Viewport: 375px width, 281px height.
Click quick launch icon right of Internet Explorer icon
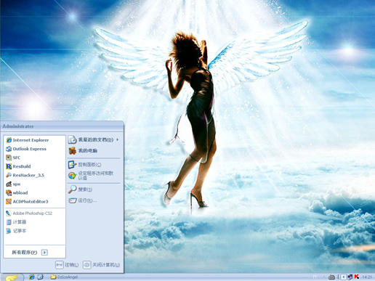point(41,277)
